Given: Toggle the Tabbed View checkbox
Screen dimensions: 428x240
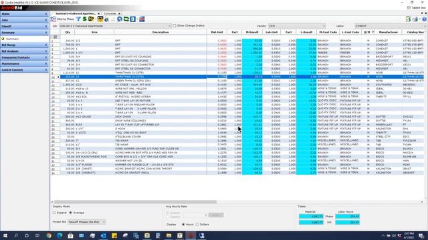Looking at the screenshot, I should pos(409,7).
